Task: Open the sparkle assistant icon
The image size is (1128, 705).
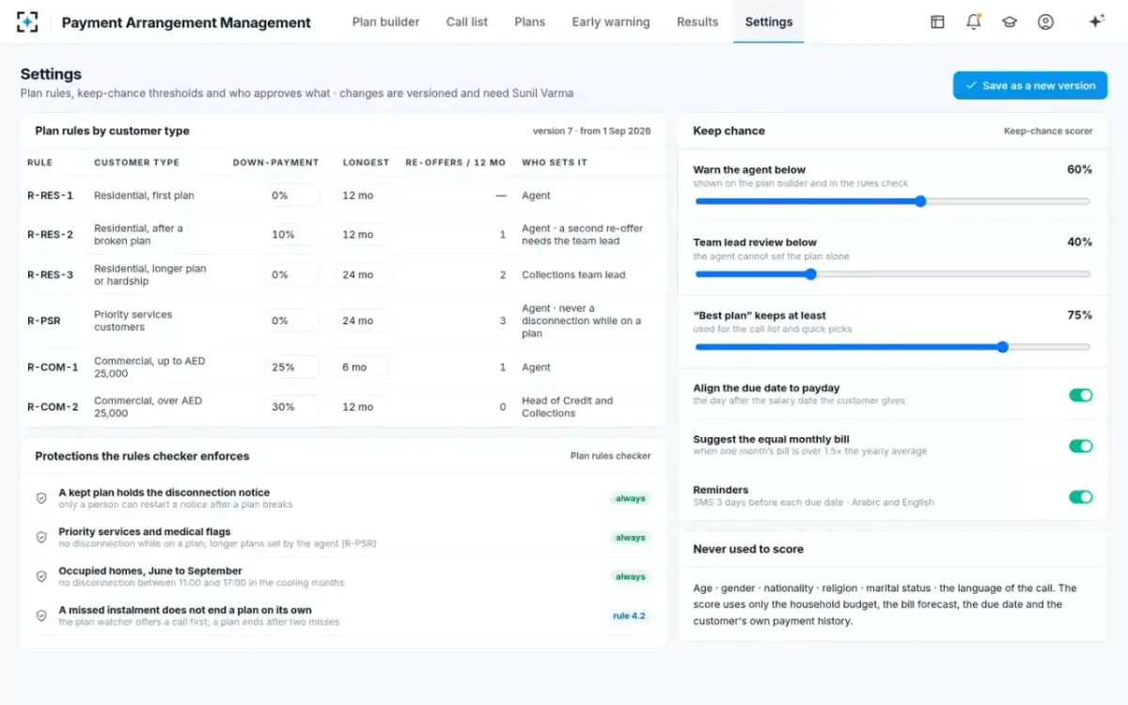Action: coord(1096,22)
